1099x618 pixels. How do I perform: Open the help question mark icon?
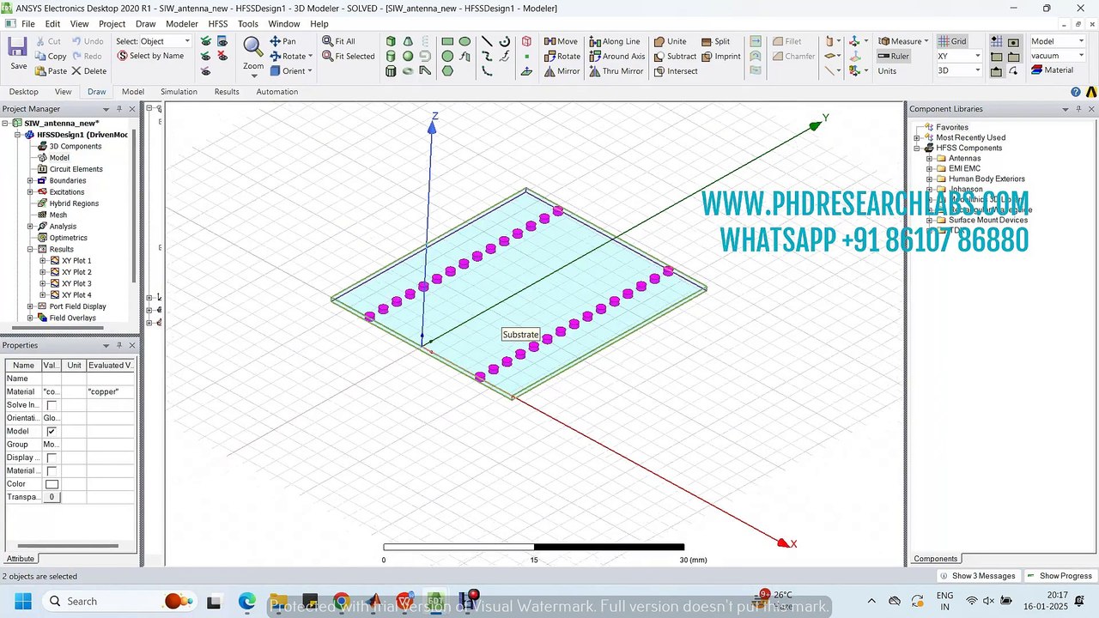1076,92
